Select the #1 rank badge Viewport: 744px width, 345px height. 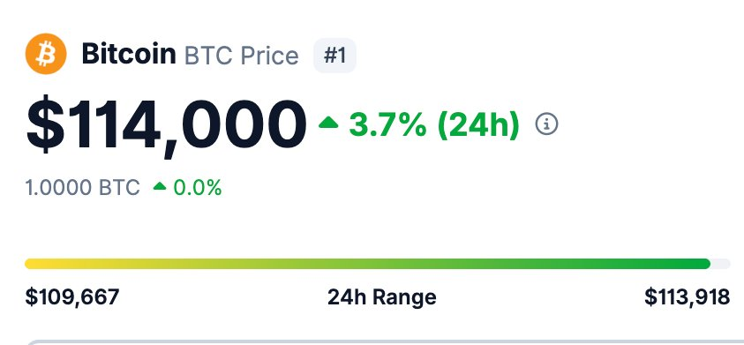[335, 56]
